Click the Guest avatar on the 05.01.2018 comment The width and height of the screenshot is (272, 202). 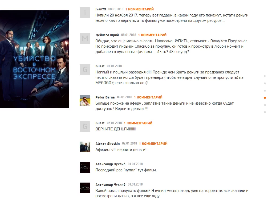pos(85,126)
